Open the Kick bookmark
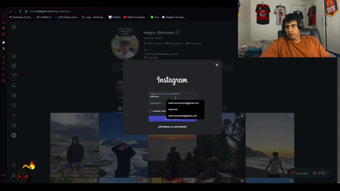The image size is (340, 191). [x=155, y=17]
